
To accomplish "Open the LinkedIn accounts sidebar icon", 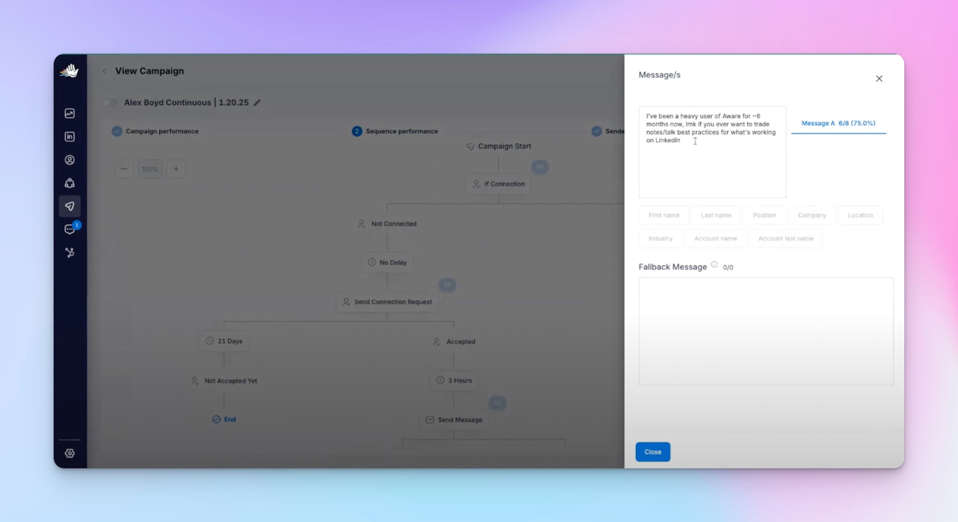I will point(70,137).
